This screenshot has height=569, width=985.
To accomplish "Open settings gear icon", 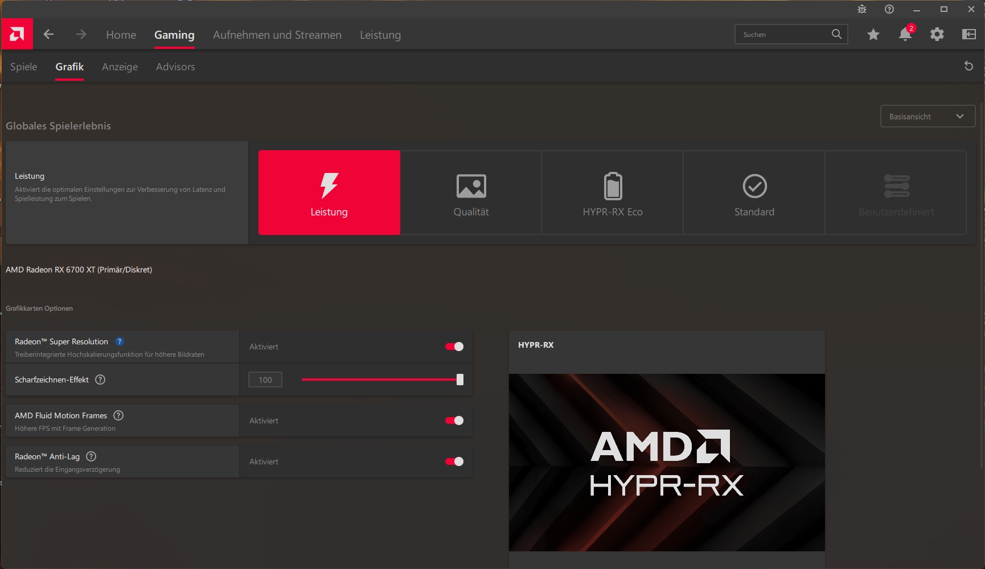I will coord(937,35).
